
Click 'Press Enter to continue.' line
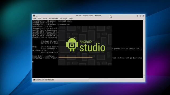click(x=44, y=56)
